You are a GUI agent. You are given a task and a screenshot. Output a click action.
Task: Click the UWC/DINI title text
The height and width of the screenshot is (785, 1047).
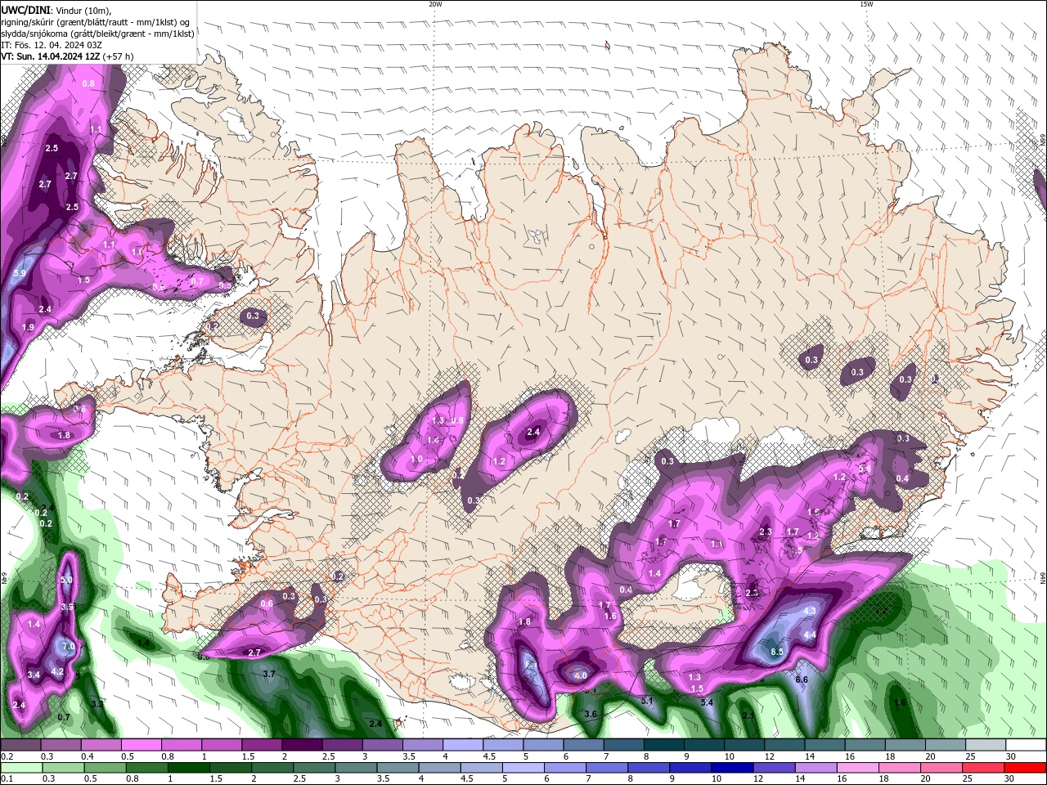pos(25,10)
